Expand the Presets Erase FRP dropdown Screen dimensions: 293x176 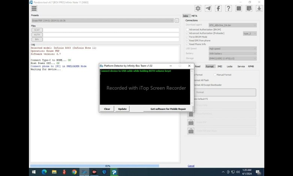coord(102,21)
